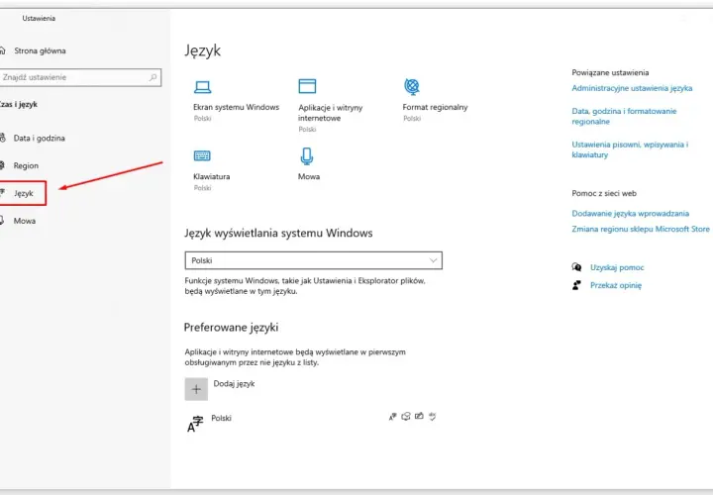Click the Pomoc z sieci web heading
The width and height of the screenshot is (713, 495).
[x=604, y=193]
